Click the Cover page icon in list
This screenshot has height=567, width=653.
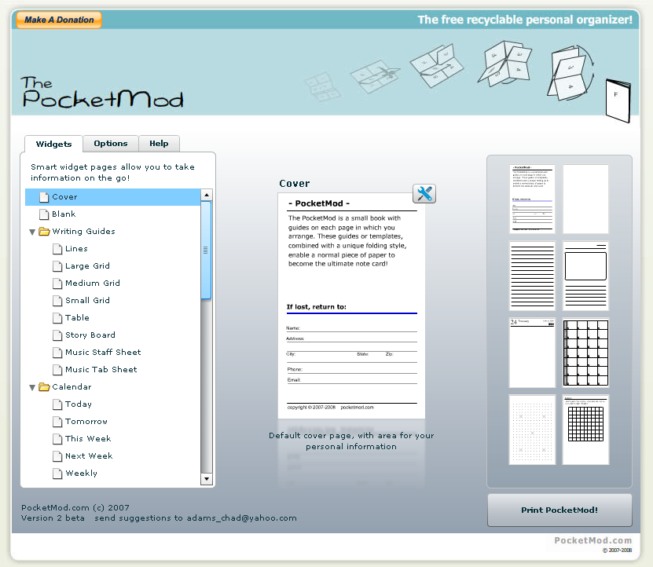click(x=44, y=197)
